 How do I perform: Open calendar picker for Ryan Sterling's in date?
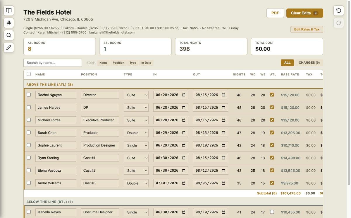(x=184, y=158)
